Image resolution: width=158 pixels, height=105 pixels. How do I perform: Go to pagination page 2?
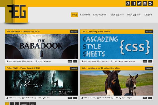click(x=12, y=104)
